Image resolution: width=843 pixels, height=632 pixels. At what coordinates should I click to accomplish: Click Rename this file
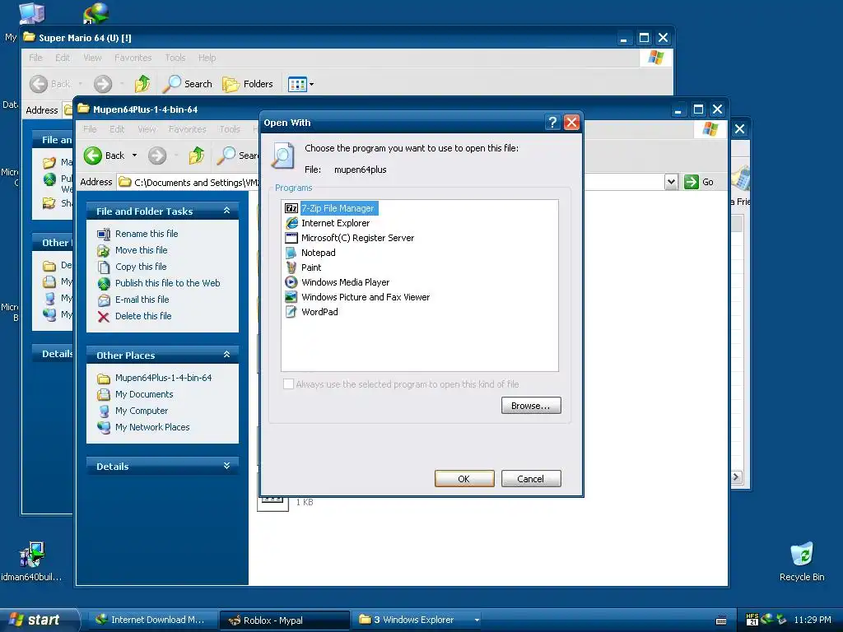pos(147,234)
